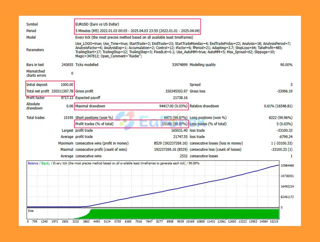This screenshot has height=242, width=320.
Task: Click the 32984468 label on chart axis
Action: 287,166
